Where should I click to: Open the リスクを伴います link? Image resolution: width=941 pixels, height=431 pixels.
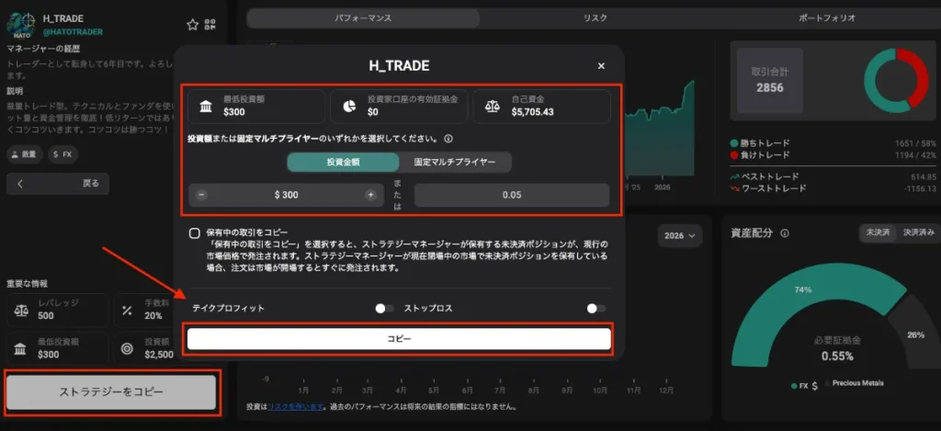coord(296,407)
